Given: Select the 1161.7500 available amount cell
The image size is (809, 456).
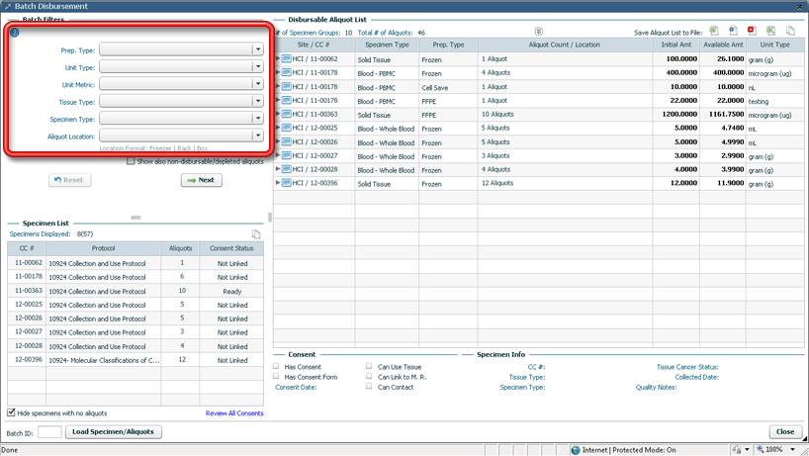Looking at the screenshot, I should tap(723, 114).
